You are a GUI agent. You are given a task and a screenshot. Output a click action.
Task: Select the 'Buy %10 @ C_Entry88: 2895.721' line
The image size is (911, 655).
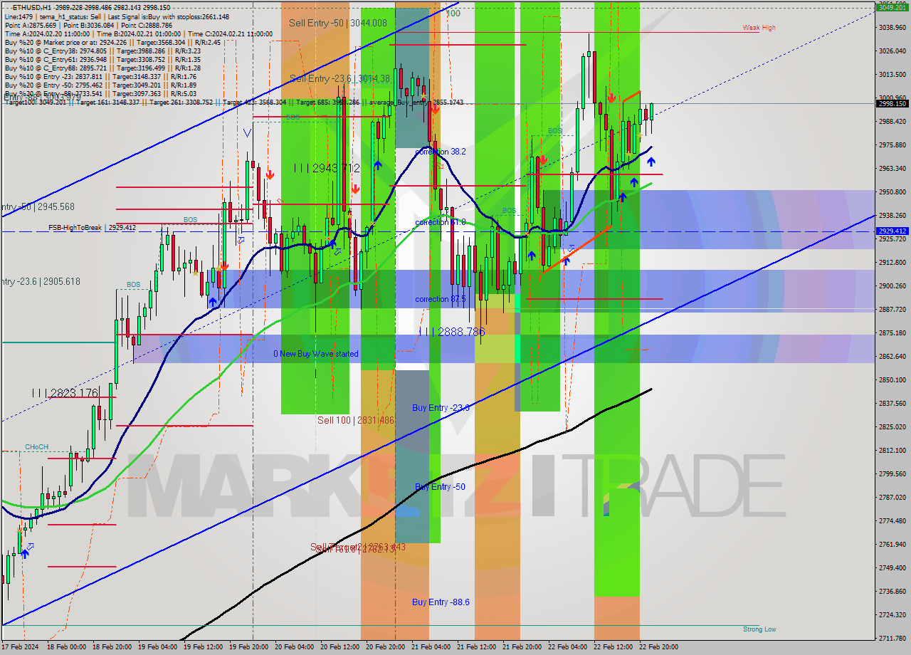click(102, 68)
